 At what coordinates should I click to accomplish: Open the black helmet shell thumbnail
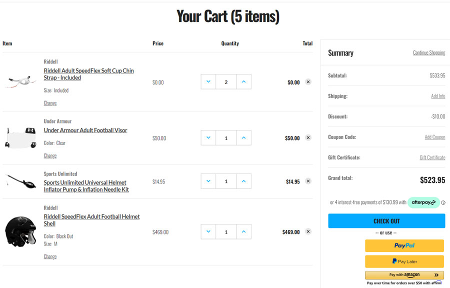[20, 231]
